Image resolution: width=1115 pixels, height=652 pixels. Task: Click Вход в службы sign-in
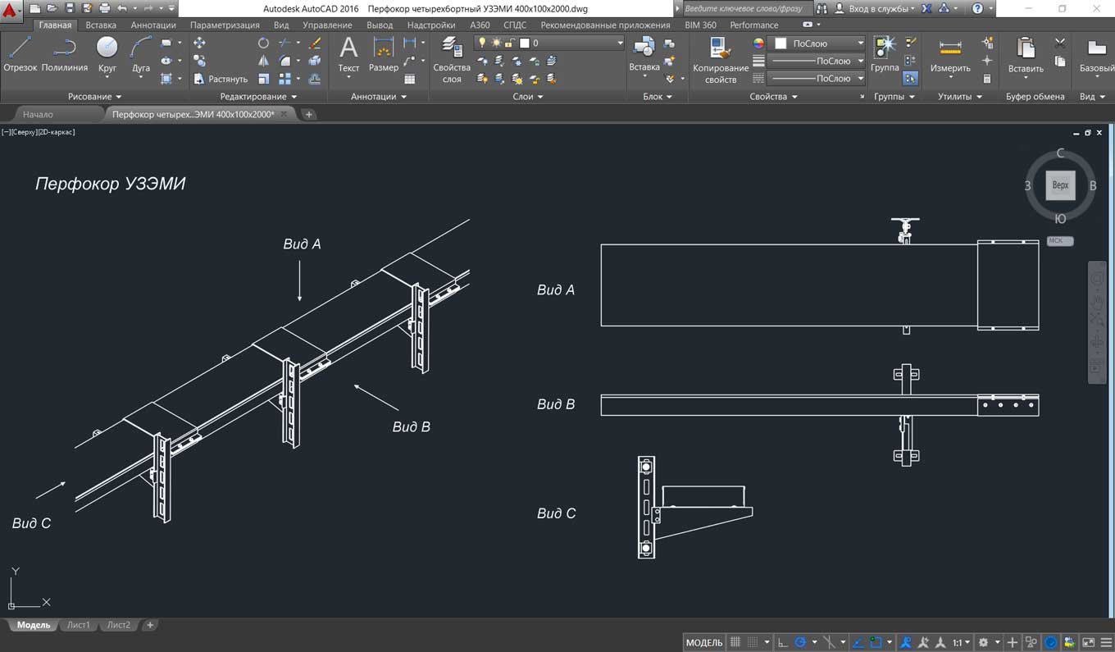[x=879, y=8]
